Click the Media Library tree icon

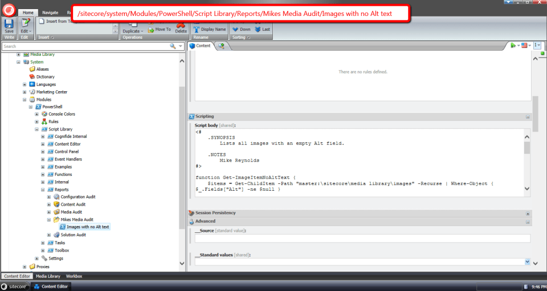click(26, 54)
